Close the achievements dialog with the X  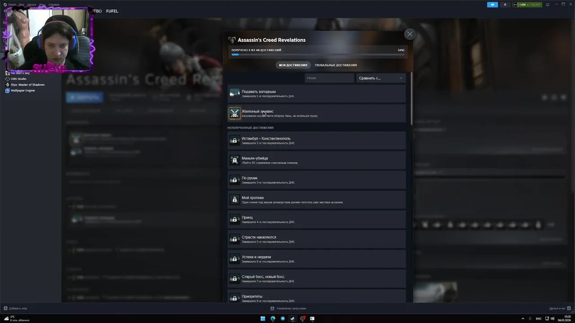[x=410, y=34]
